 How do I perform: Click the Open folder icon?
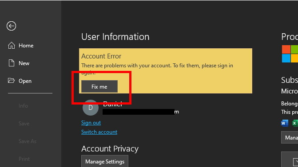pos(11,81)
